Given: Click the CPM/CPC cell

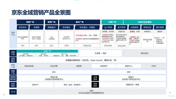Looking at the screenshot, I should click(x=87, y=46).
